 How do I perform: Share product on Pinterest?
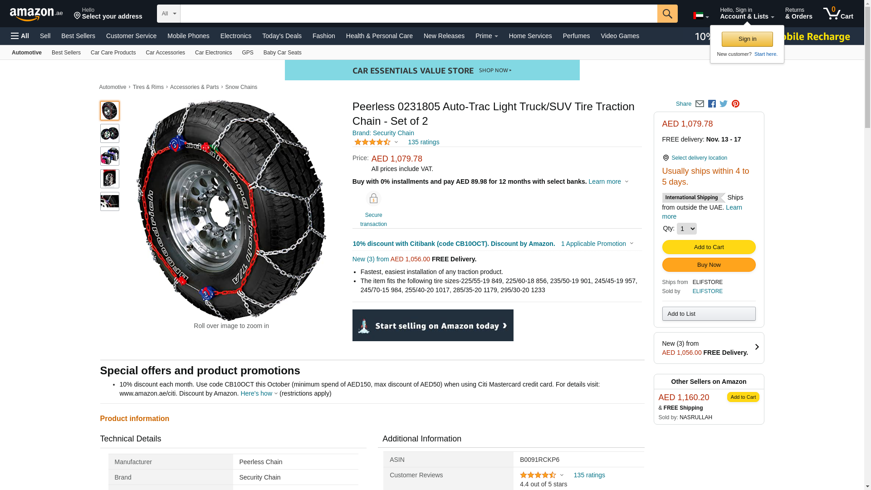(x=735, y=104)
